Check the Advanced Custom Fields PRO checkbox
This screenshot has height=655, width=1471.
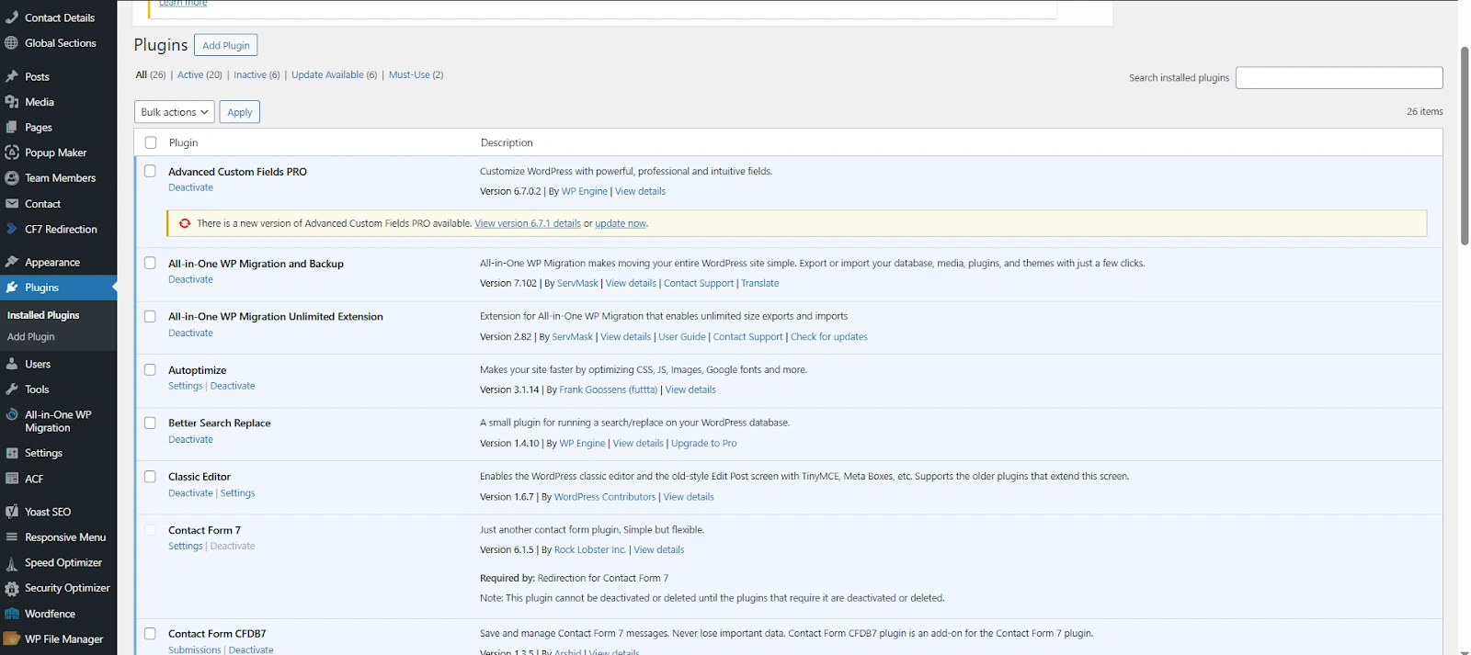(150, 171)
